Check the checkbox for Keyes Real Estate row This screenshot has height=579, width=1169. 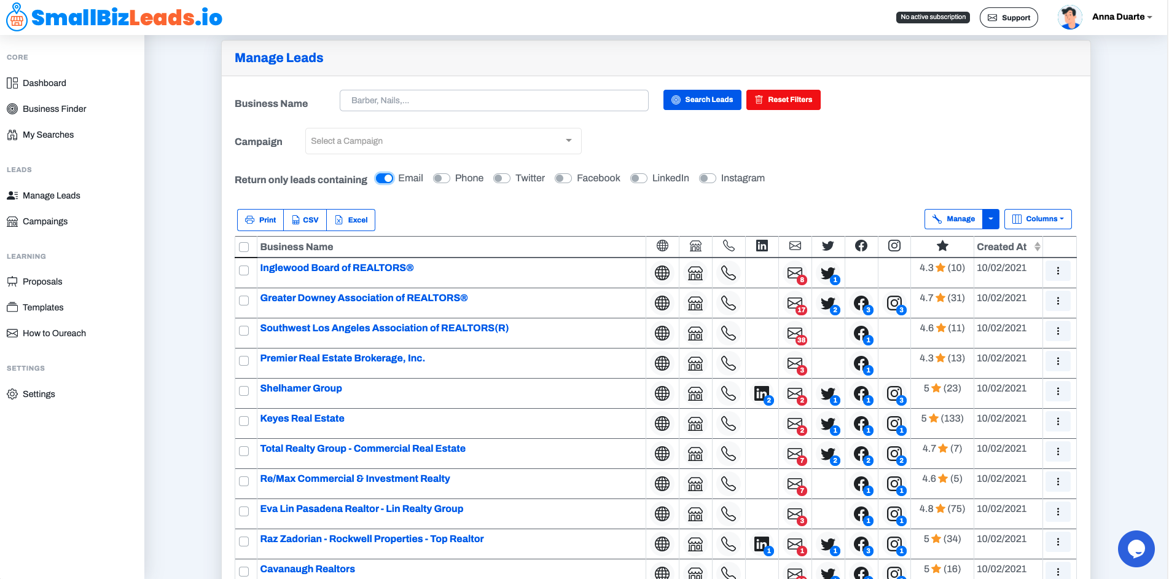(x=244, y=421)
